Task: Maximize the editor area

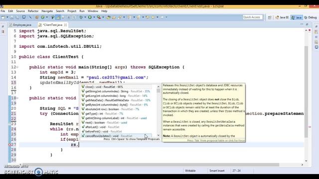Action: click(x=307, y=24)
